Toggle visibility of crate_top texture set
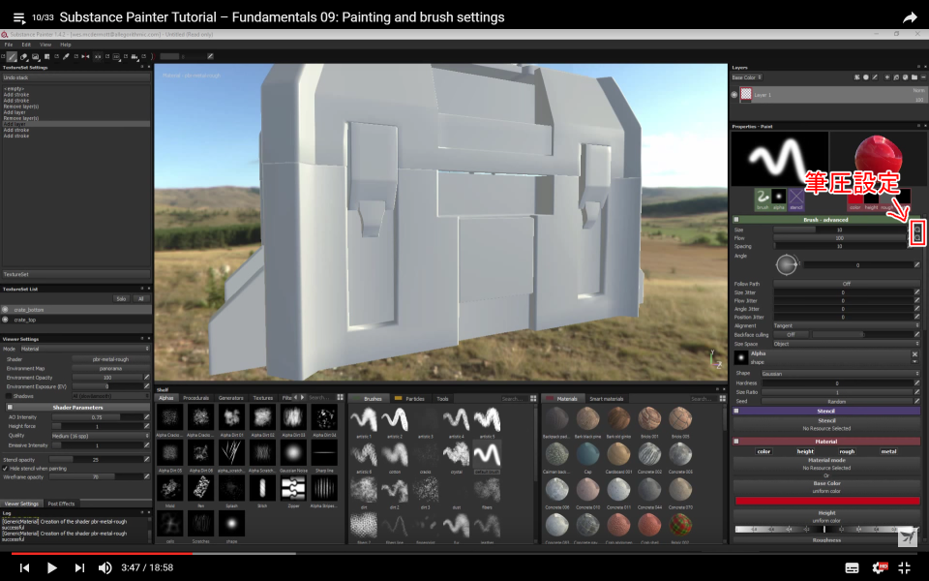The height and width of the screenshot is (581, 929). point(6,320)
